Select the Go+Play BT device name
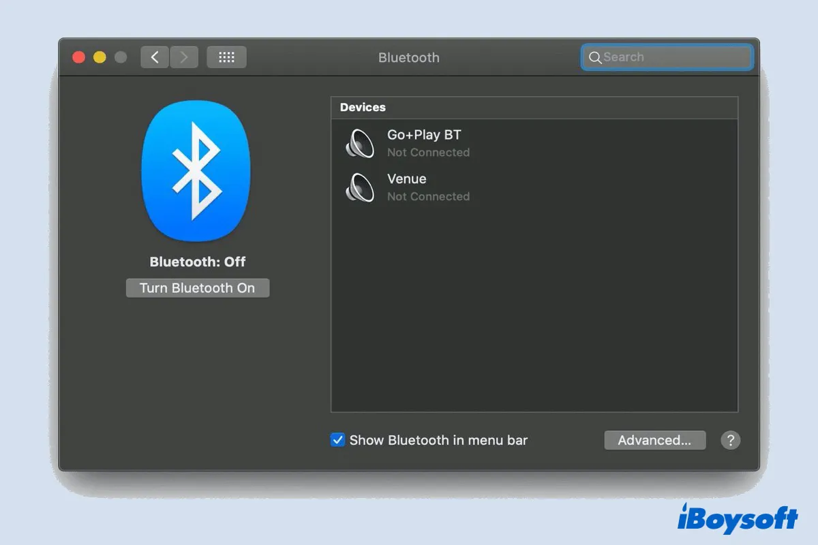The width and height of the screenshot is (818, 545). pos(424,135)
